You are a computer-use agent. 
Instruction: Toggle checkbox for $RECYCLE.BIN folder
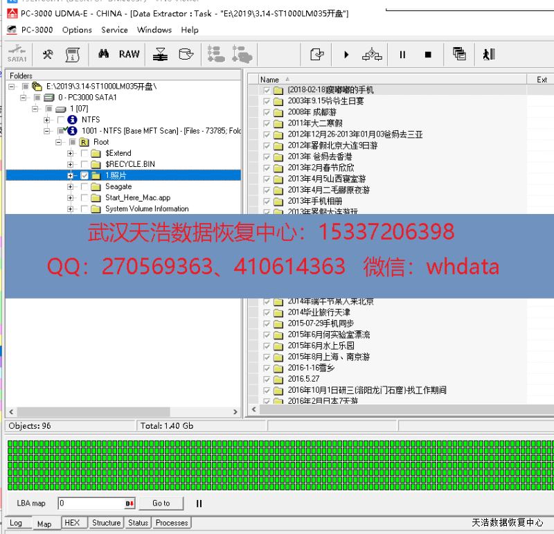[x=84, y=164]
